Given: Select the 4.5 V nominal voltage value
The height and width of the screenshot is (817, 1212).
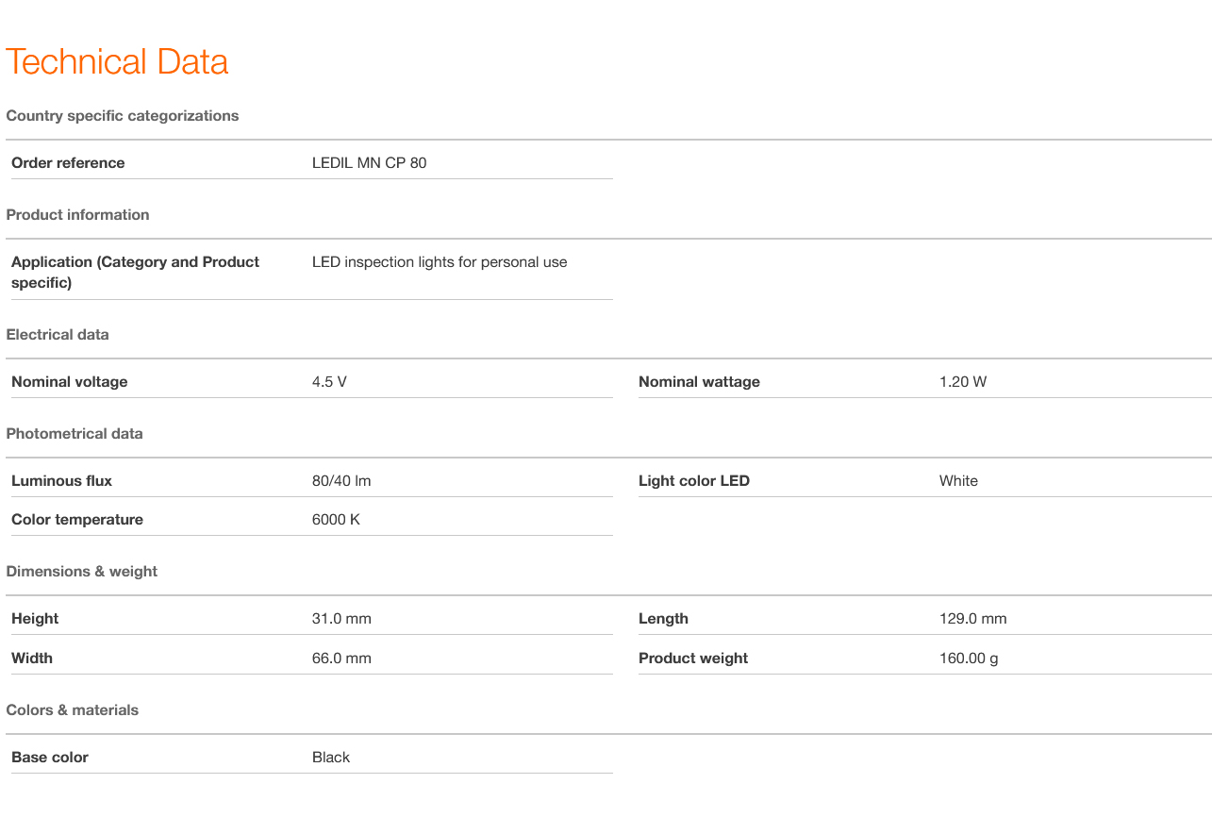Looking at the screenshot, I should [329, 382].
